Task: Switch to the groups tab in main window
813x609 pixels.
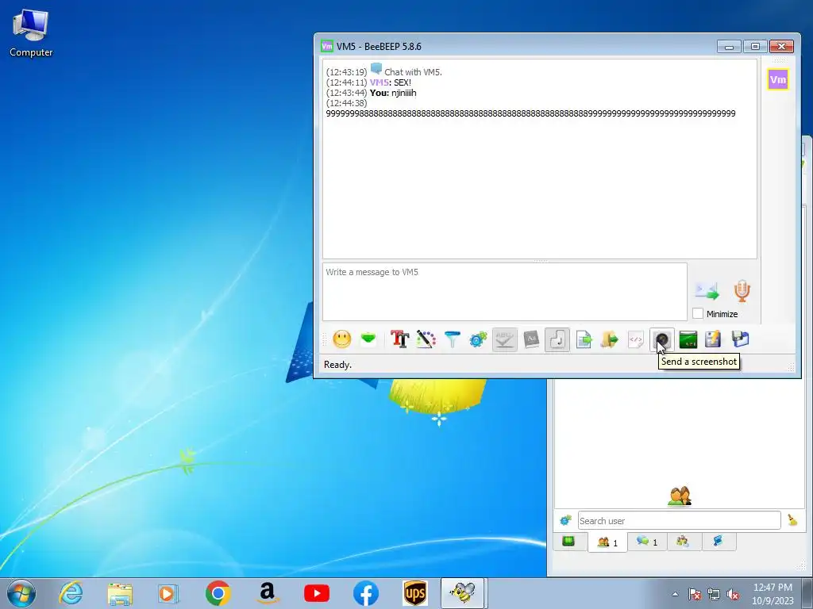Action: 683,542
